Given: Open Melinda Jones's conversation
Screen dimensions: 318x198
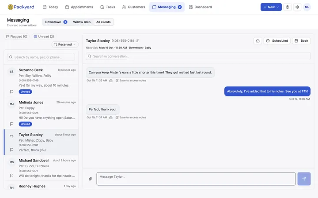Looking at the screenshot, I should click(x=41, y=113).
